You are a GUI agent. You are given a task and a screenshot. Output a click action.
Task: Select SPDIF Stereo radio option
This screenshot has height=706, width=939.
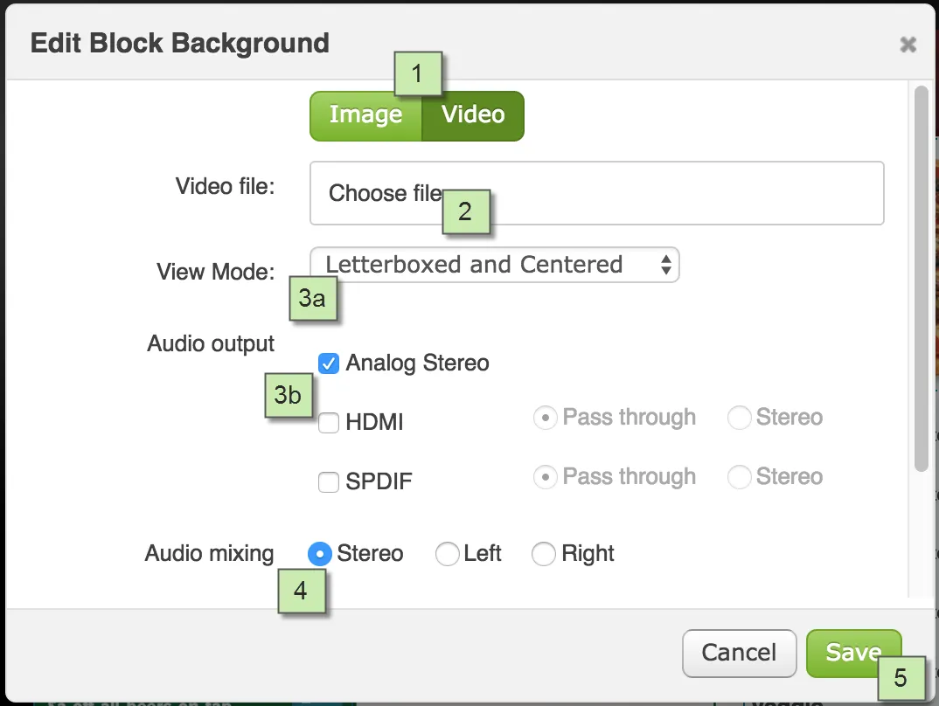pyautogui.click(x=739, y=477)
